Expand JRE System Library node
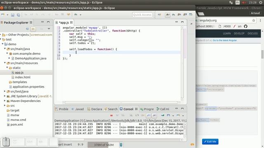Viewport: 264px width, 148px height. (5, 96)
